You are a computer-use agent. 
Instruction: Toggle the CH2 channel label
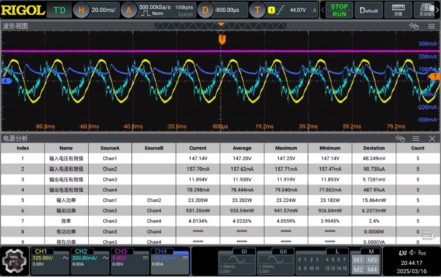(x=81, y=251)
